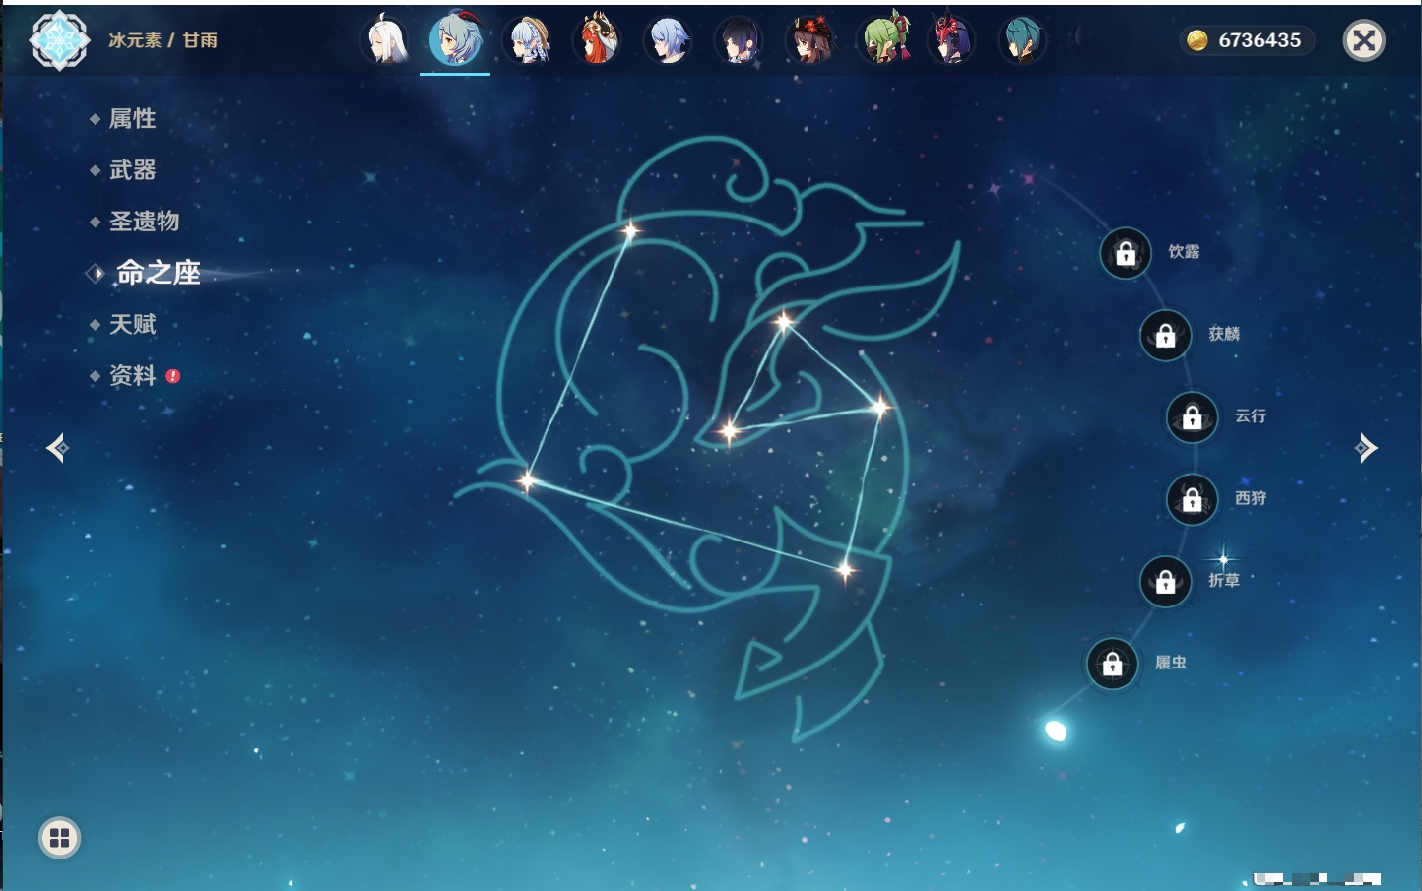Select the pale-blue short-haired character portrait

tap(669, 40)
